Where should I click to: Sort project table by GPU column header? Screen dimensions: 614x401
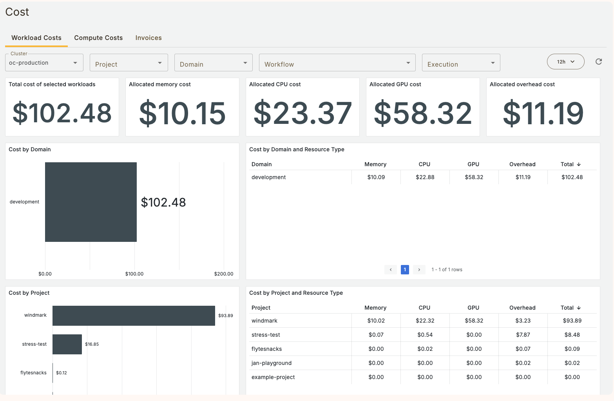[x=473, y=308]
